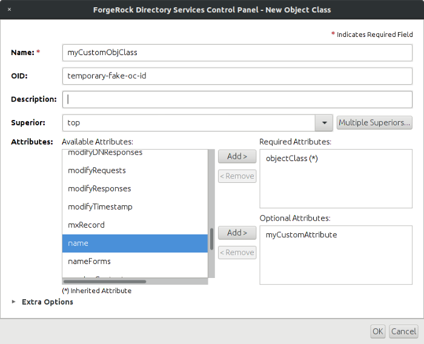424x344 pixels.
Task: Click the Description input box
Action: tap(237, 99)
